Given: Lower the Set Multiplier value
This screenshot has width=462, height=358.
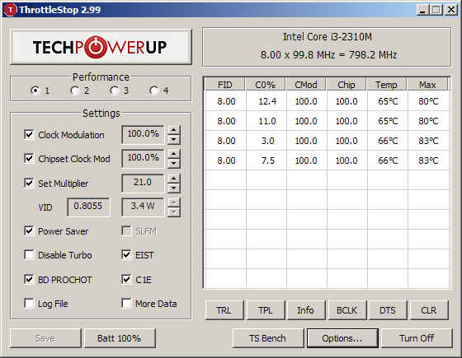Looking at the screenshot, I should (x=174, y=188).
